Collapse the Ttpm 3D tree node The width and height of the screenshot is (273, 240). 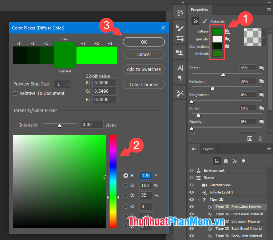pos(199,200)
